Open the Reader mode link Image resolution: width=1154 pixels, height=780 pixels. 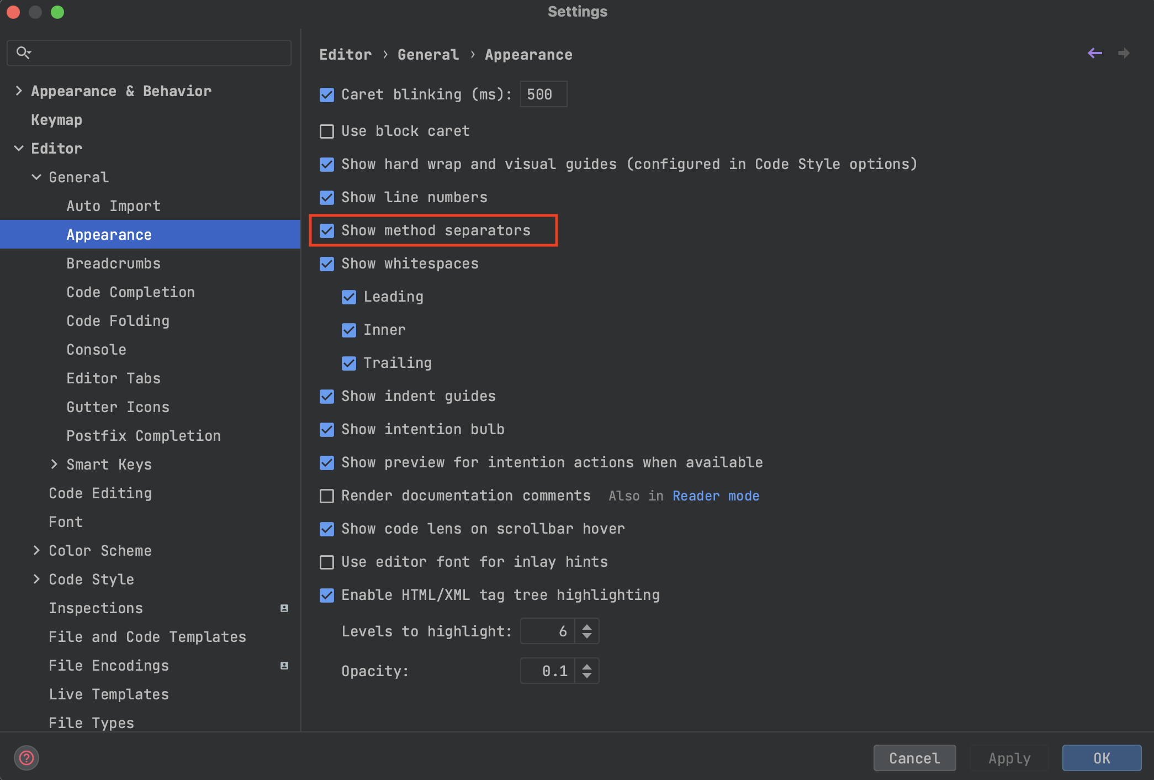click(716, 496)
